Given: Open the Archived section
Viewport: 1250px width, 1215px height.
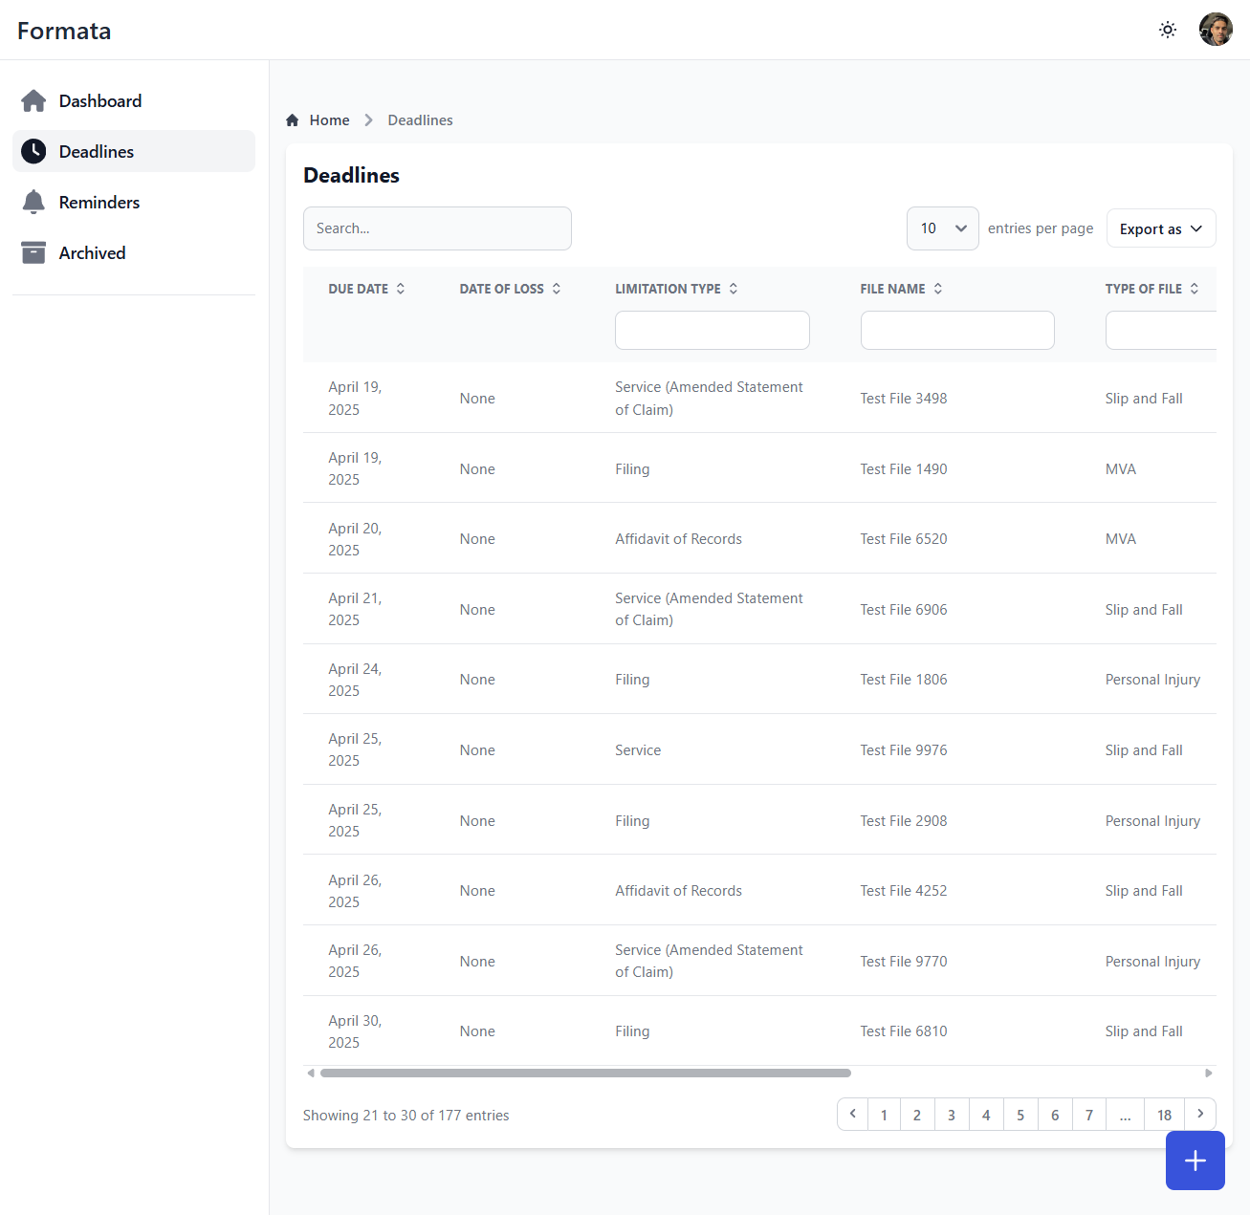Looking at the screenshot, I should click(134, 252).
